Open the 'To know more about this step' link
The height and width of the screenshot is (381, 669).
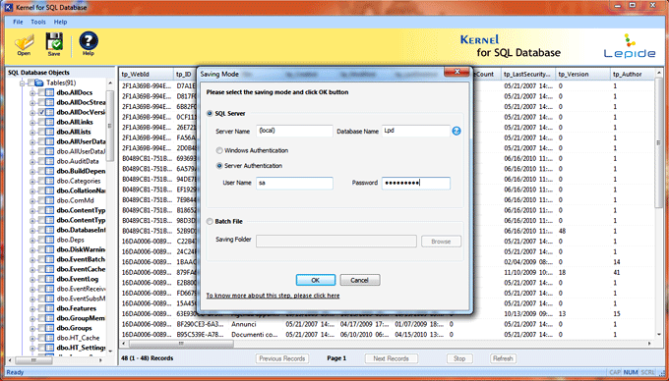[274, 296]
